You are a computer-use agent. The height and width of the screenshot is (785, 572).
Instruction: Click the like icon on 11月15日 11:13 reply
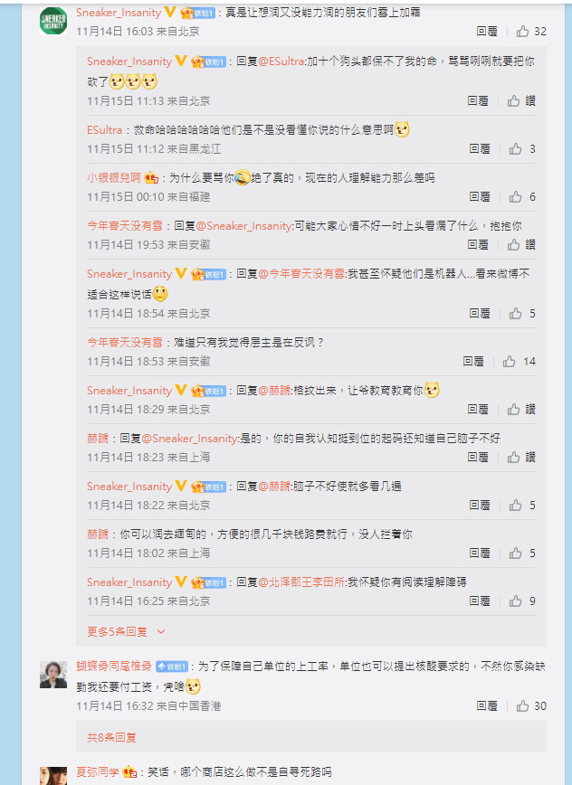513,101
